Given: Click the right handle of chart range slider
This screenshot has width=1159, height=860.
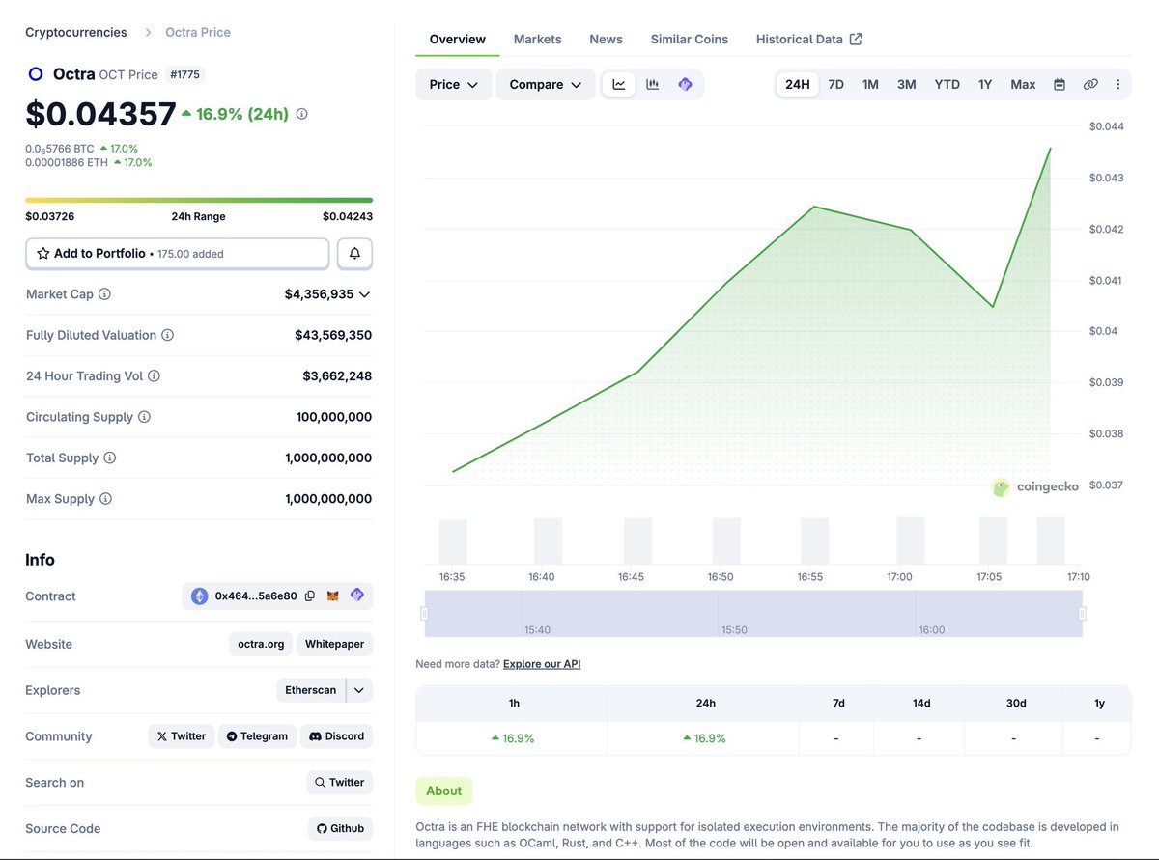Looking at the screenshot, I should click(1083, 614).
